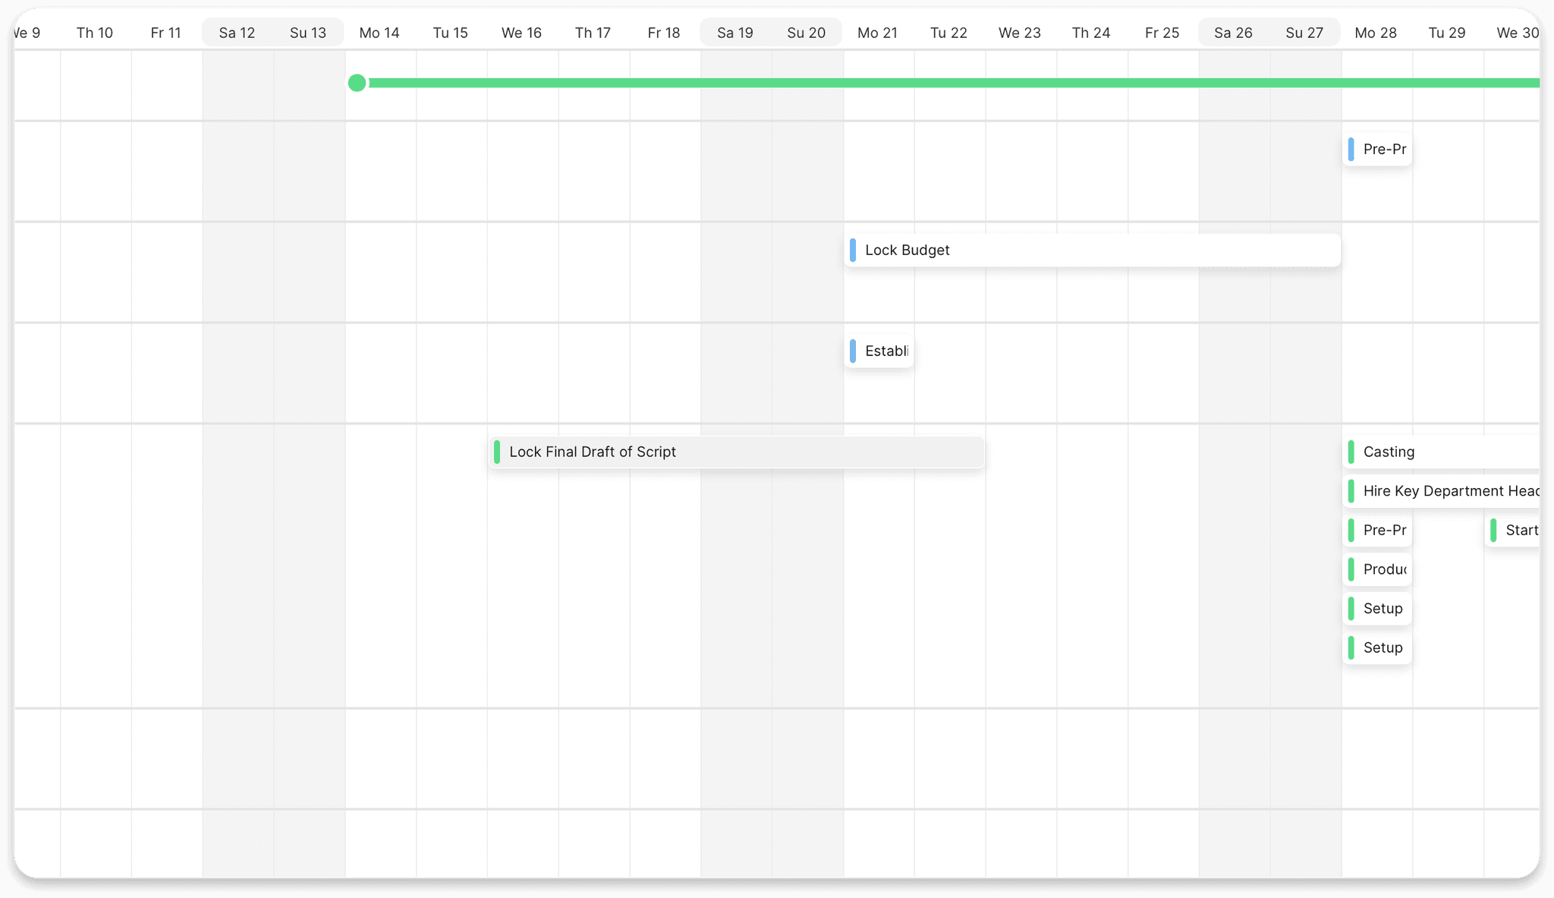Image resolution: width=1554 pixels, height=898 pixels.
Task: Select the Mo 28 date header
Action: (x=1376, y=32)
